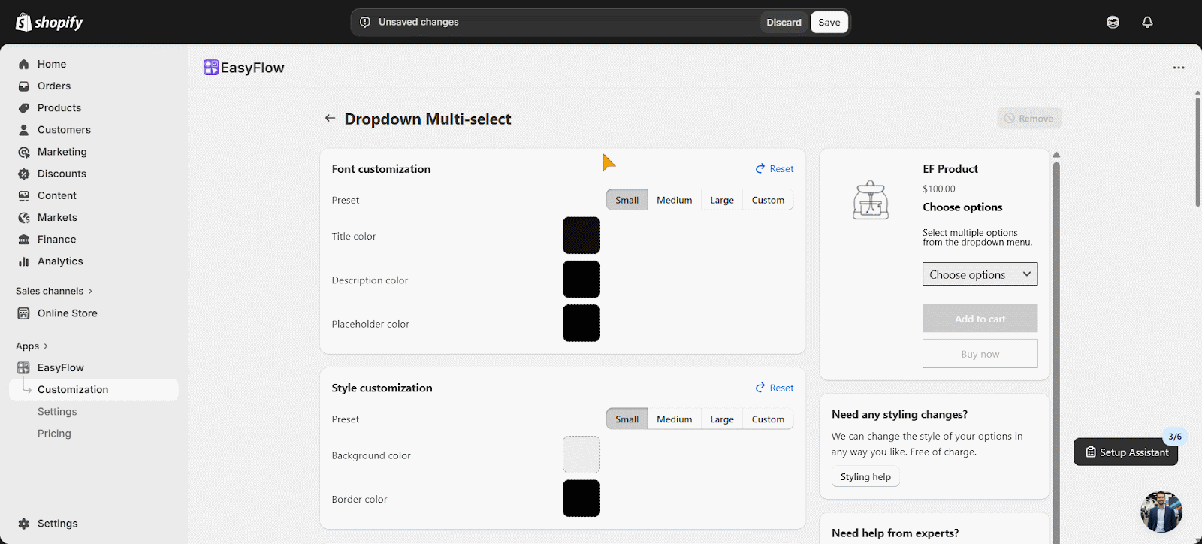1202x544 pixels.
Task: Reset the Font customization section
Action: tap(775, 169)
